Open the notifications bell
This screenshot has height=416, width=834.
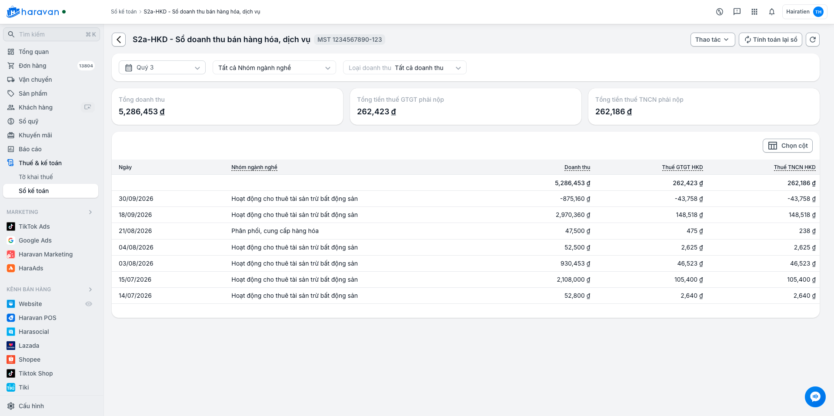(x=772, y=12)
